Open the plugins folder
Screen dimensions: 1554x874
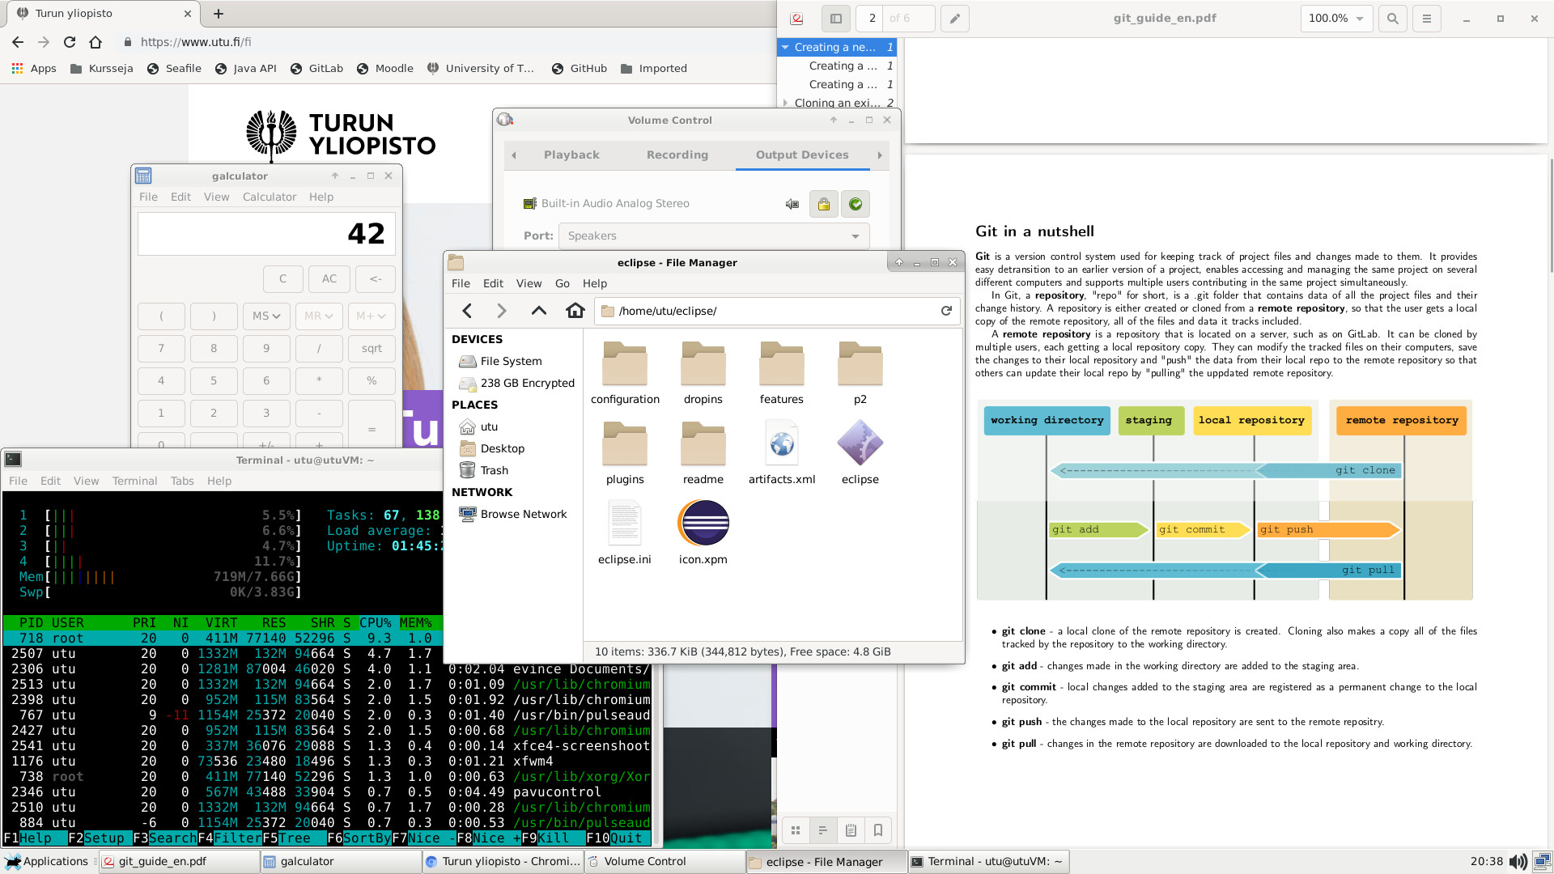click(625, 453)
